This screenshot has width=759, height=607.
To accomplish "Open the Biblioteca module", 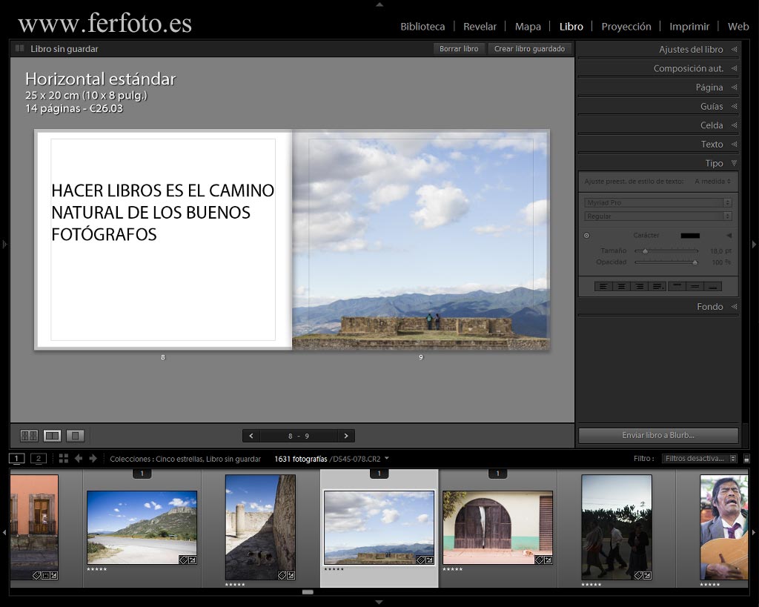I will [x=422, y=27].
